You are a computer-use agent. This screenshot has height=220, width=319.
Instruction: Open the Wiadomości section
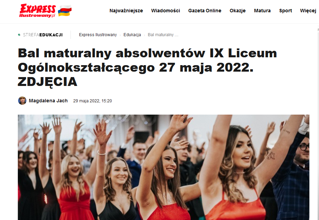166,11
